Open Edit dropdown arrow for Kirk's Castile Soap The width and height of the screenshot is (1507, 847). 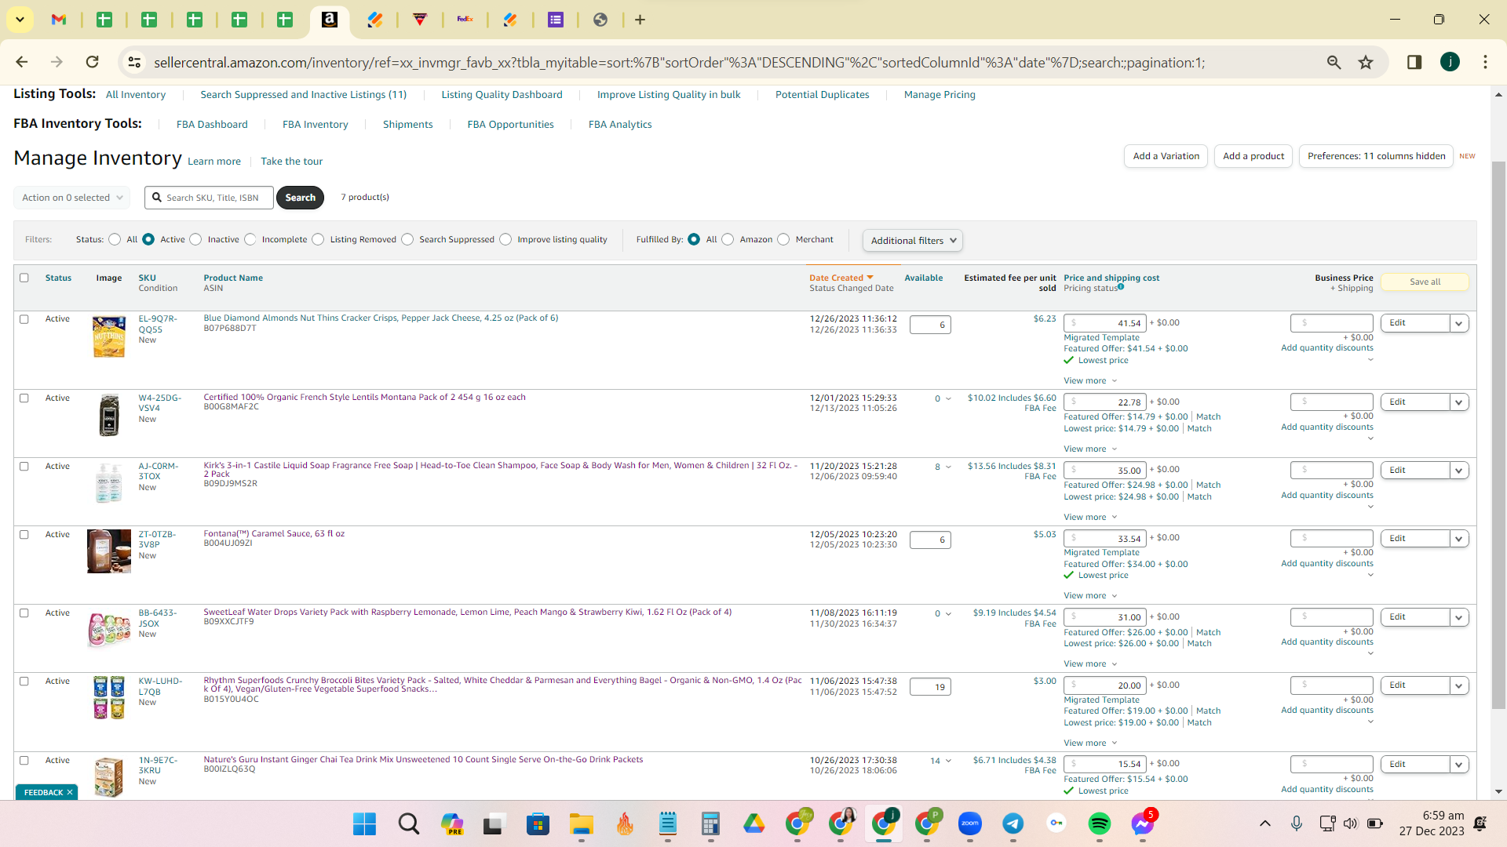pyautogui.click(x=1459, y=471)
